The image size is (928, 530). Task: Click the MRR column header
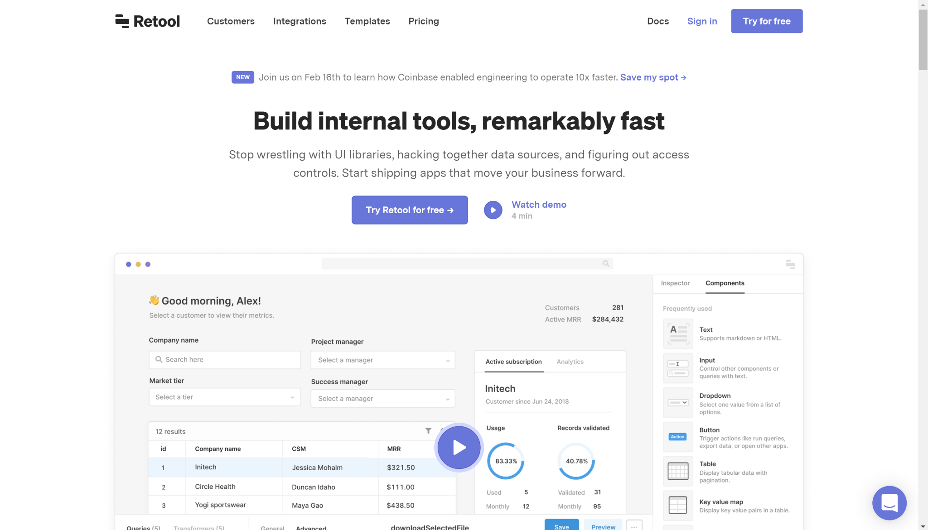click(x=394, y=449)
